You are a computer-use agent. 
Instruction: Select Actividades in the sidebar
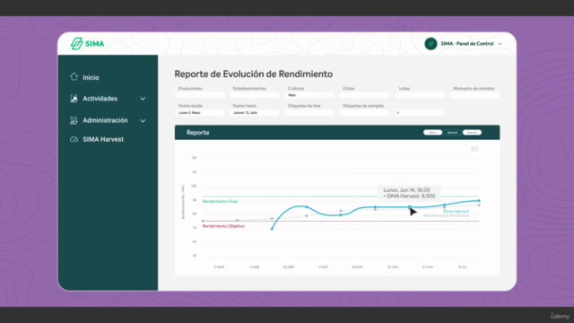[100, 99]
